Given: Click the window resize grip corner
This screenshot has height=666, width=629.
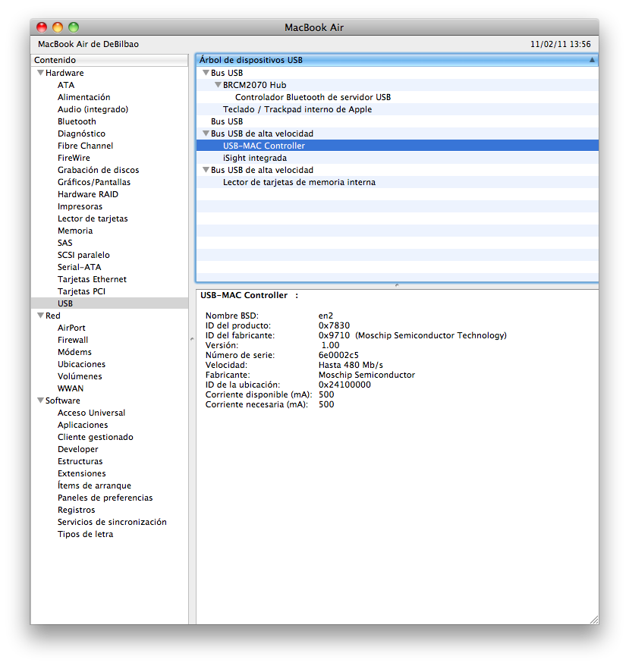Looking at the screenshot, I should pos(594,619).
